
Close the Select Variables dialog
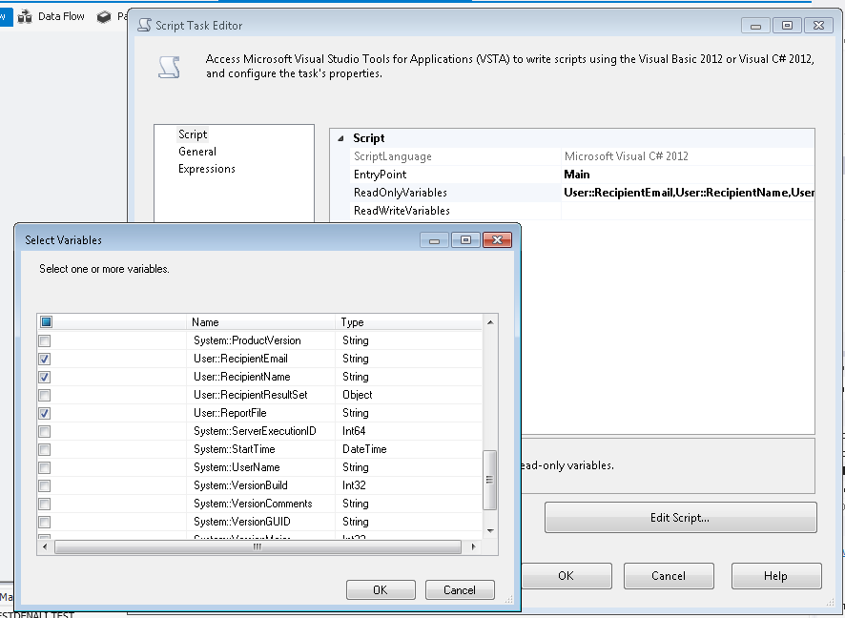[498, 240]
